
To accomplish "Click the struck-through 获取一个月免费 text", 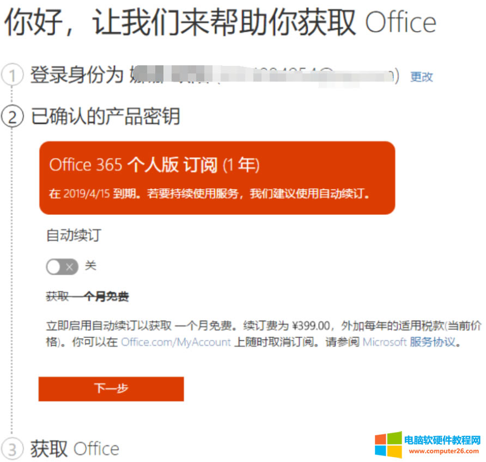I will click(87, 297).
